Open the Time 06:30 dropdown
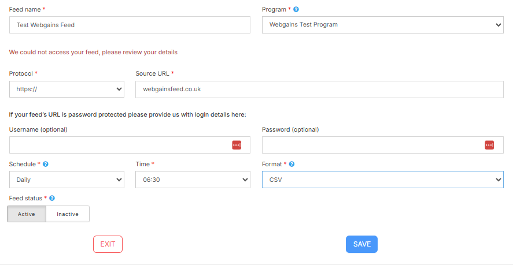 point(193,180)
